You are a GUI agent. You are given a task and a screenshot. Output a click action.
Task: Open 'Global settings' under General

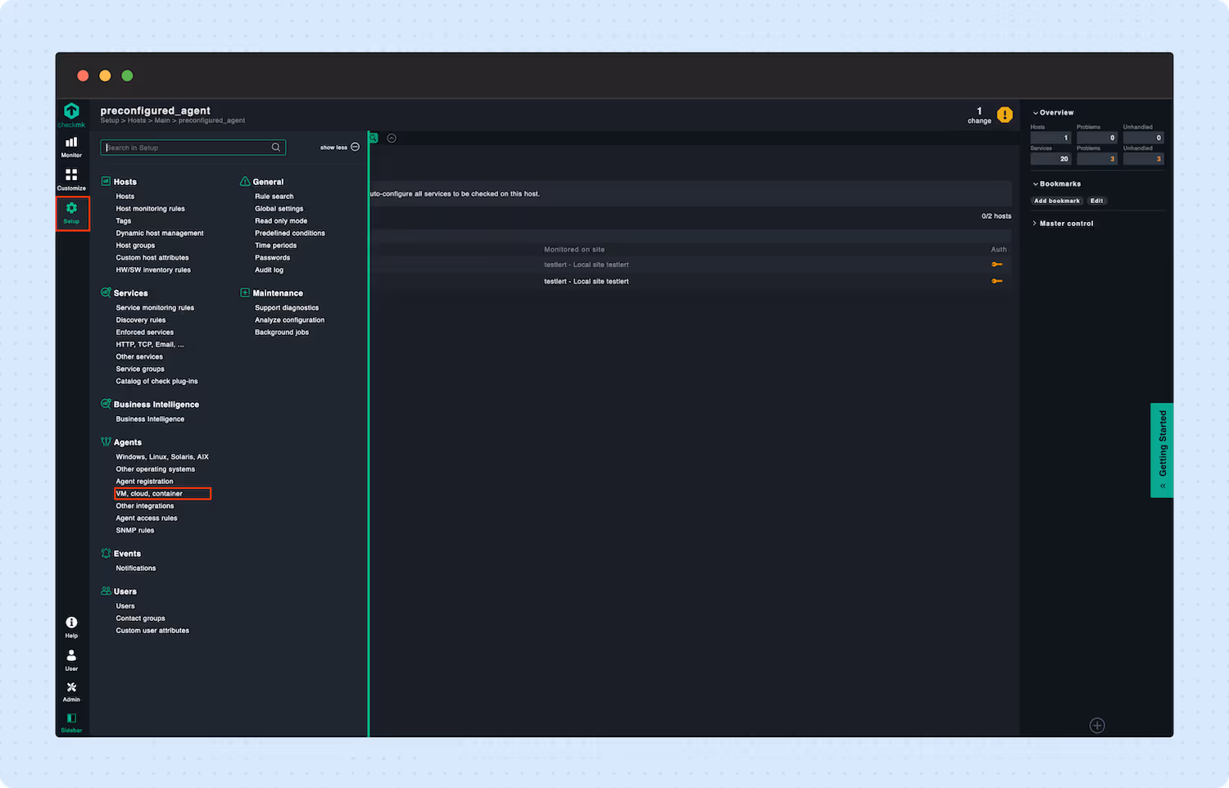(x=279, y=208)
